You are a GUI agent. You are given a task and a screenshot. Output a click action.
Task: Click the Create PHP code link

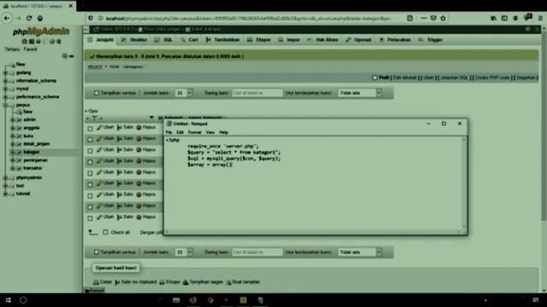click(x=492, y=78)
